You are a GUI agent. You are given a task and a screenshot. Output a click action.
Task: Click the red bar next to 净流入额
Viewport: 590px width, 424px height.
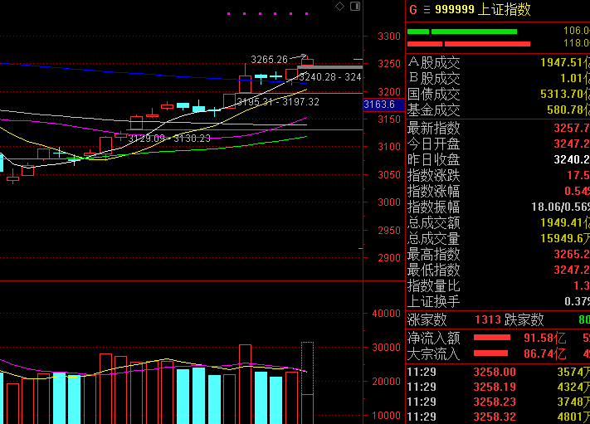click(492, 338)
